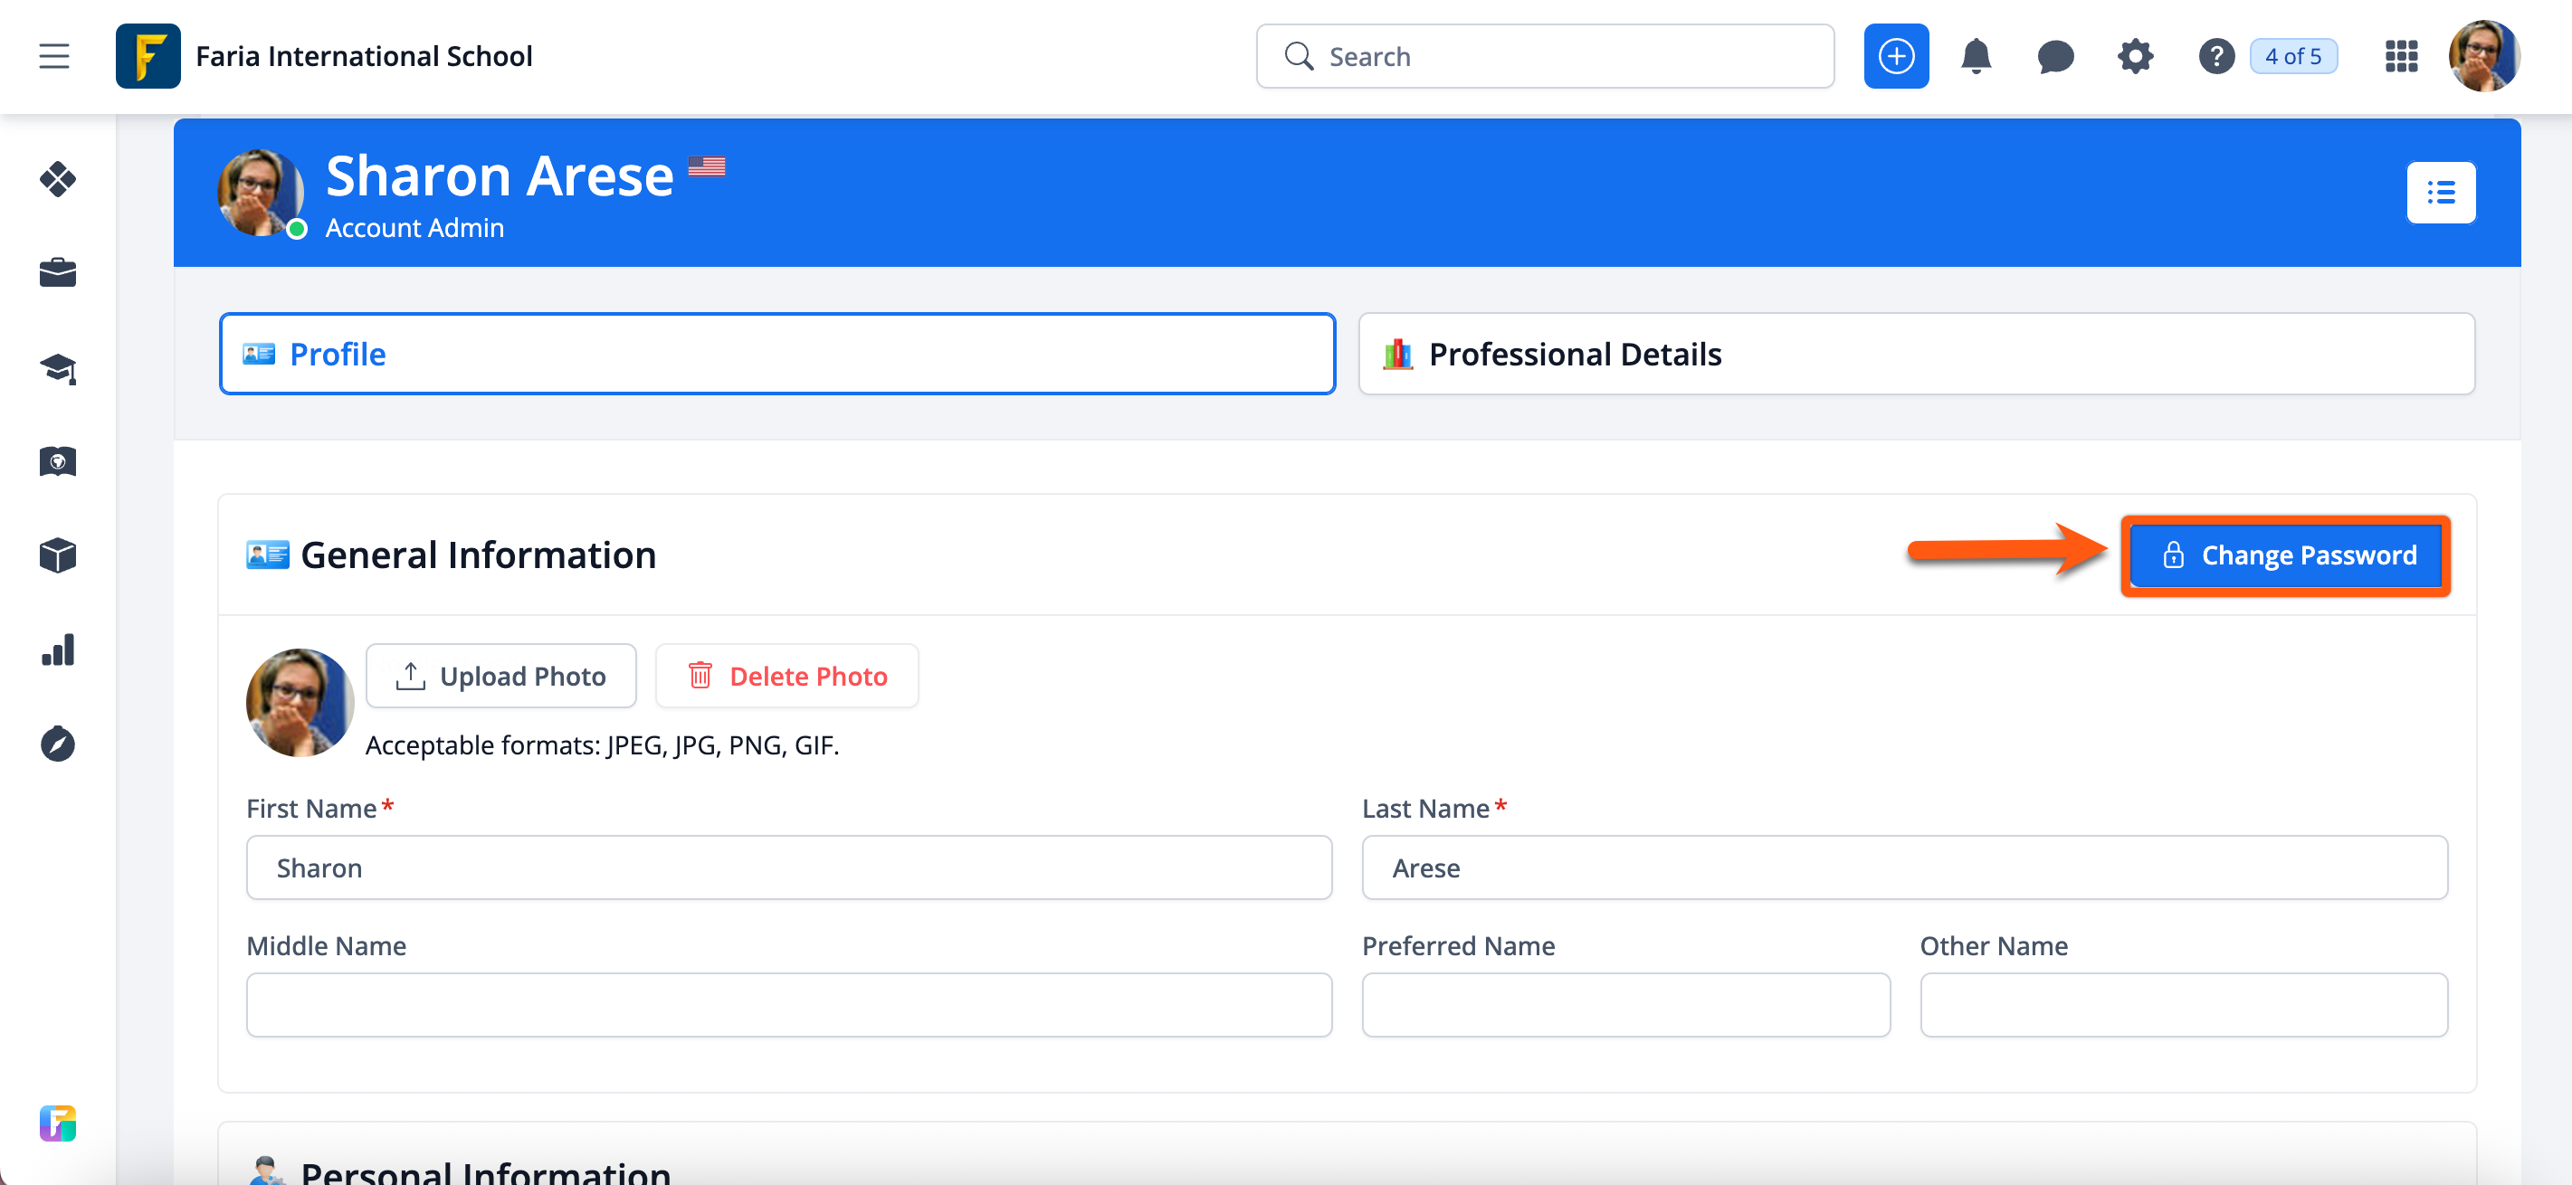Screen dimensions: 2572x1185
Task: Click the help question mark icon
Action: pos(2215,56)
